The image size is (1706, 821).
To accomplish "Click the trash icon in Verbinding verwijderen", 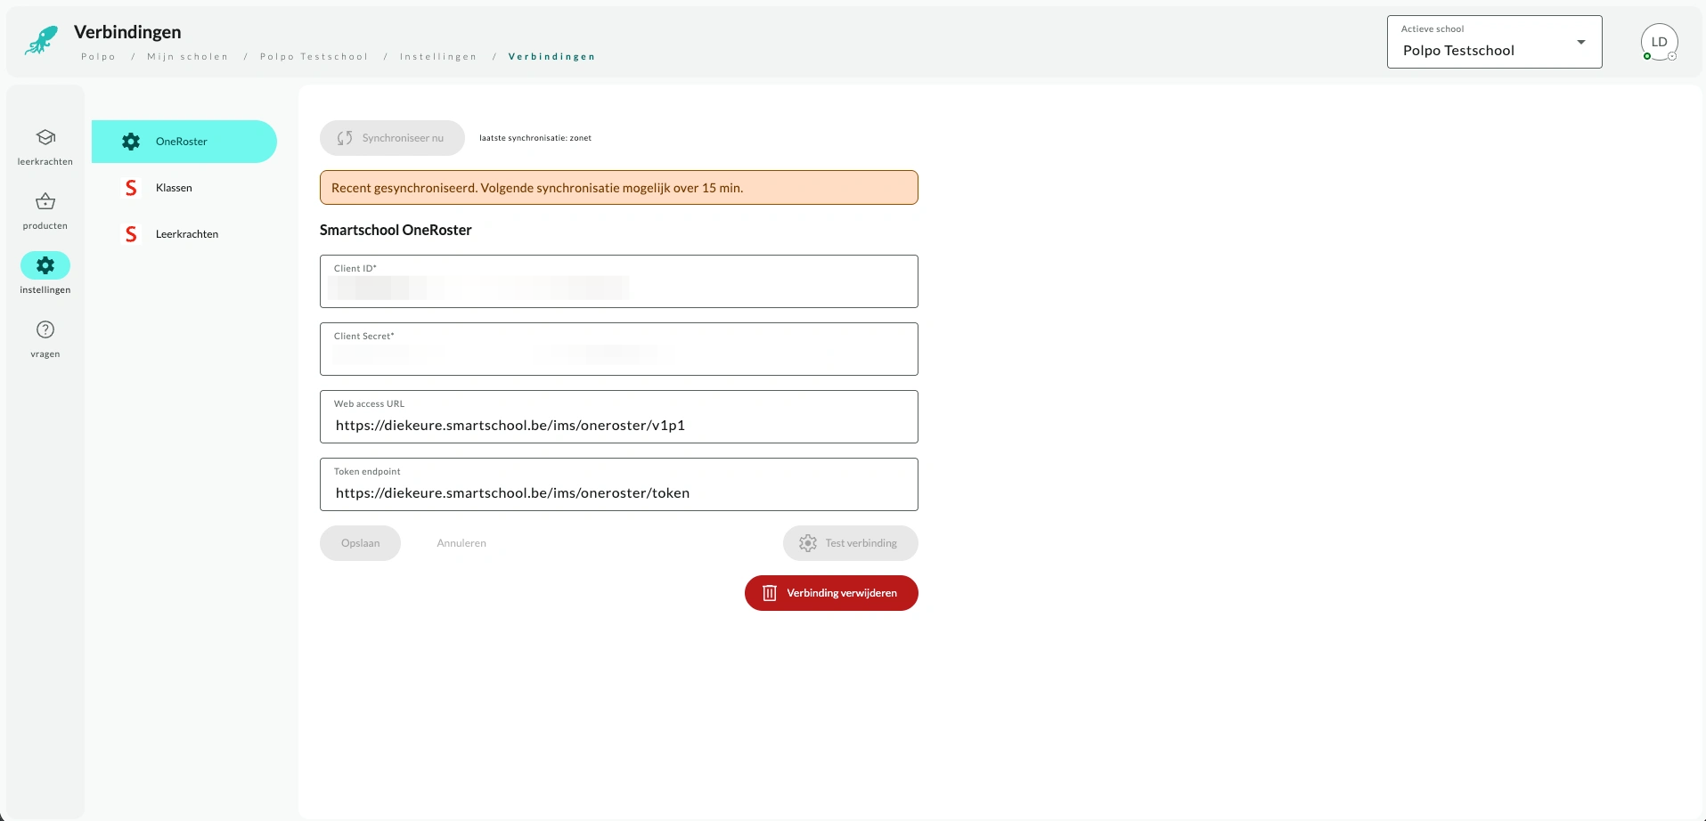I will (x=770, y=593).
